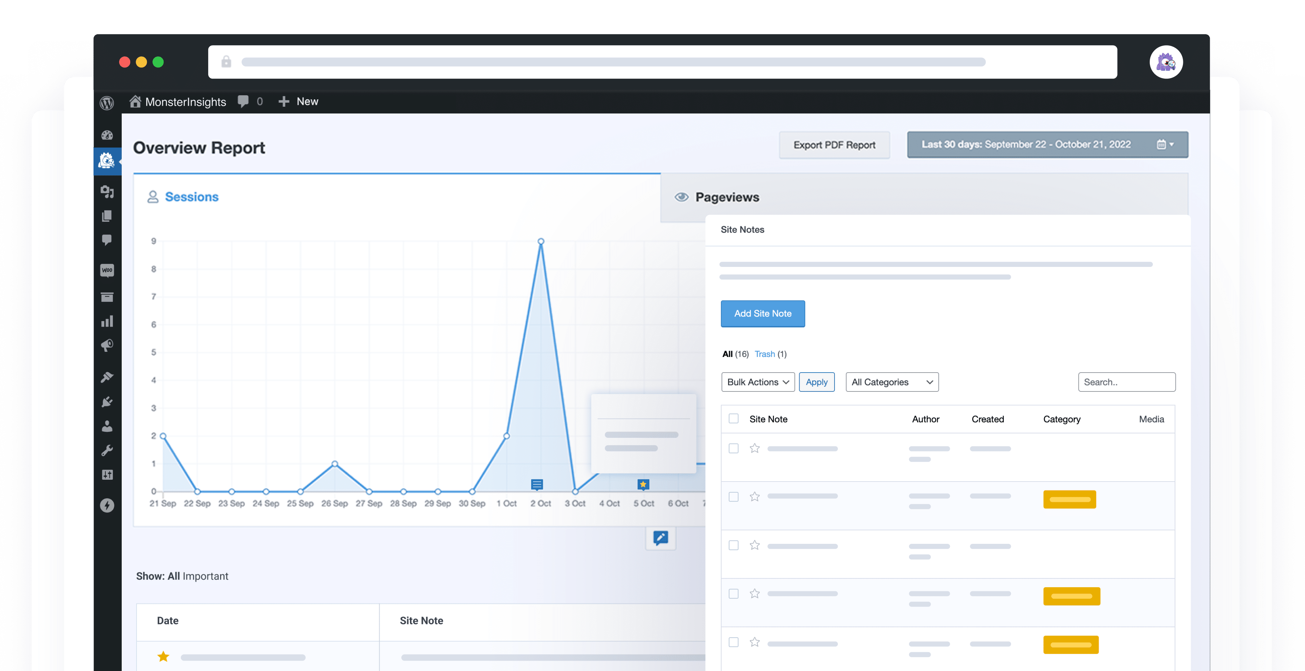Click the WordPress logo in admin bar
1305x671 pixels.
coord(107,103)
